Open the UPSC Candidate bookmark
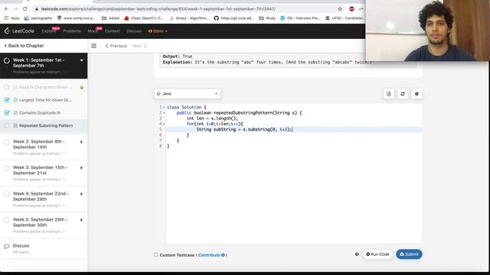The width and height of the screenshot is (490, 275). [x=345, y=18]
